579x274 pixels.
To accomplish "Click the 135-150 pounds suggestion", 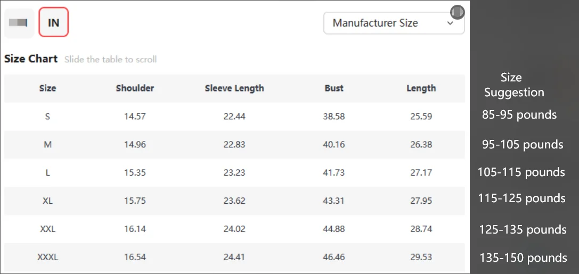I will [x=523, y=258].
